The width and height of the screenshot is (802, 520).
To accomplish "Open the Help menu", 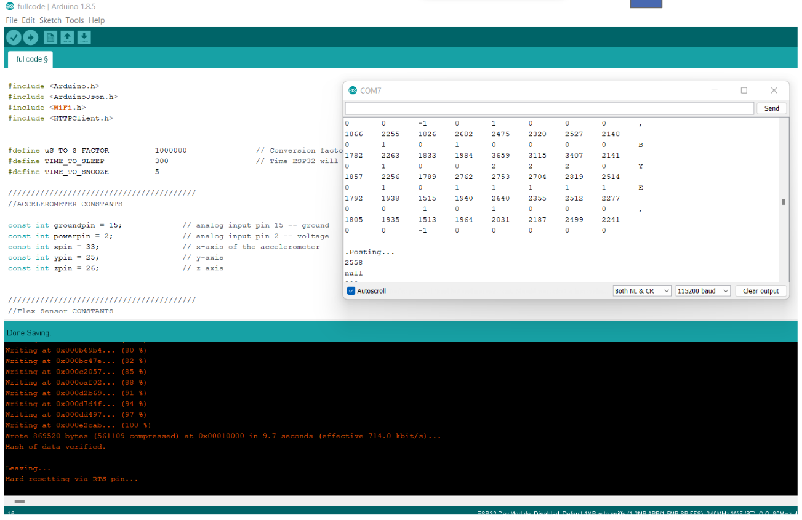I will (x=97, y=20).
